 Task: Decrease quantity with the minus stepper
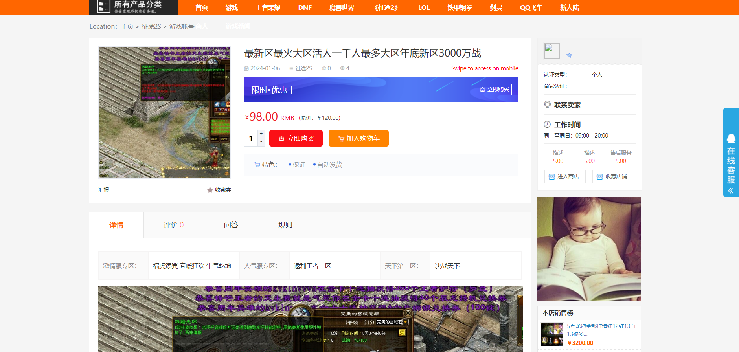click(261, 142)
